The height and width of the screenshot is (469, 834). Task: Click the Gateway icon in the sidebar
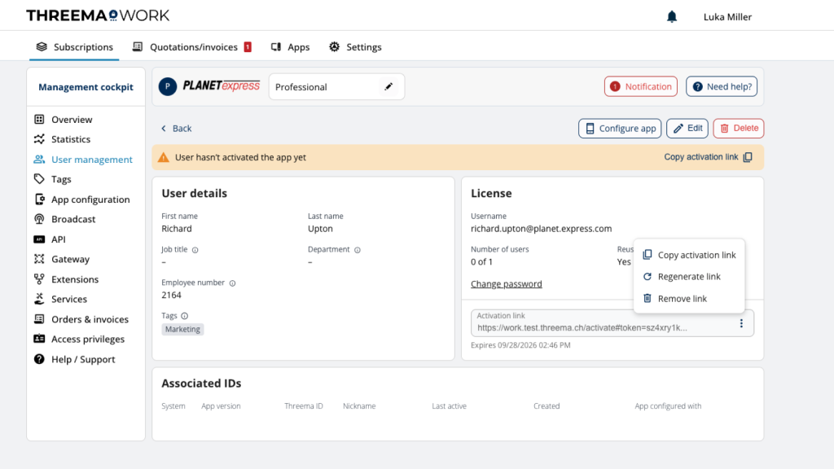(39, 259)
